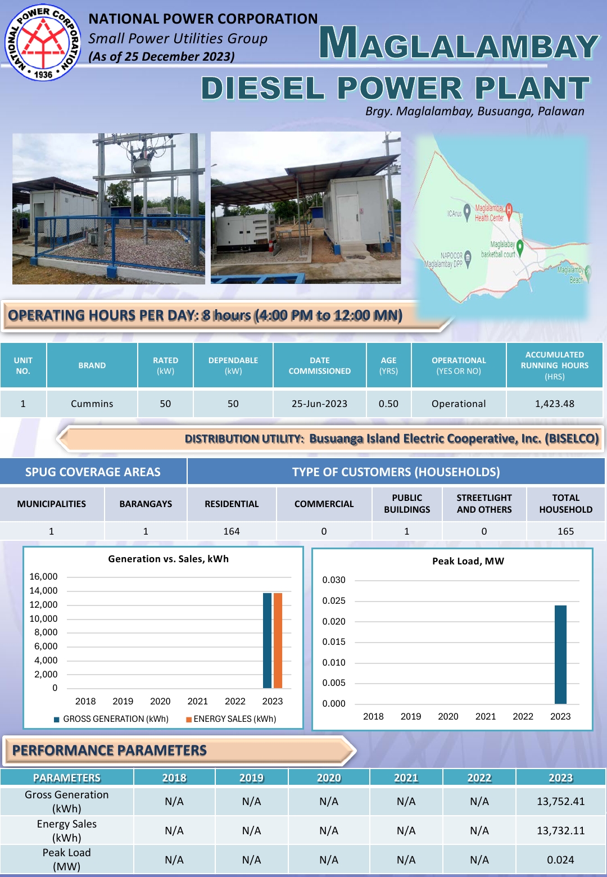Click the DEPENDABLE (kW) column header

233,365
